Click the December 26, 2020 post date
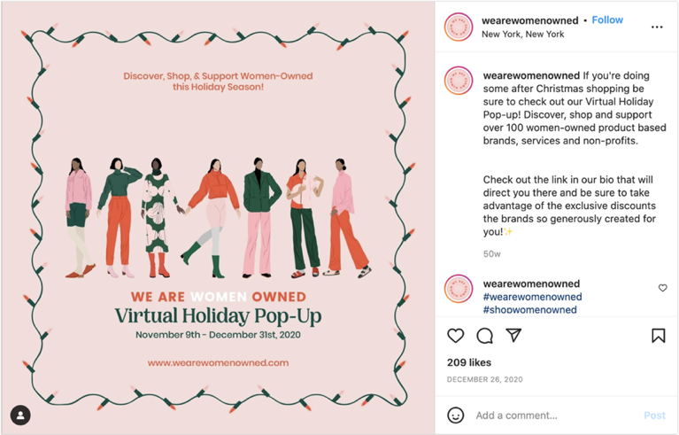The height and width of the screenshot is (435, 679). coord(484,379)
